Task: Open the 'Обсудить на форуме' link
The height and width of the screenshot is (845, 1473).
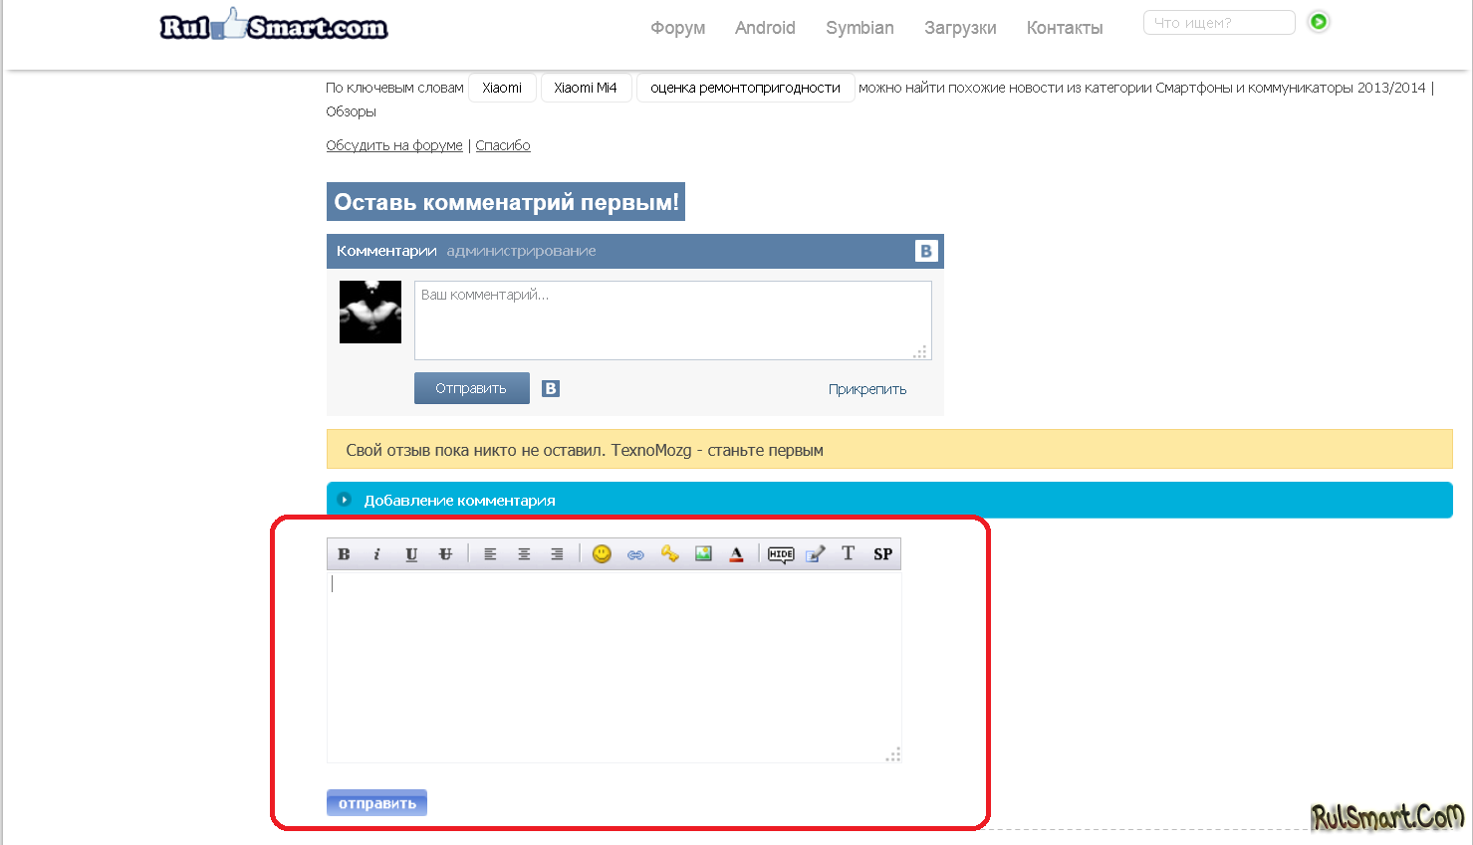Action: [394, 145]
